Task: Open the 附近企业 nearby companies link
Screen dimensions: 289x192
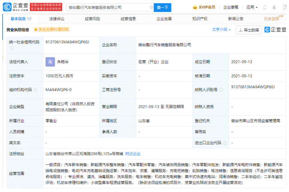Action: tap(133, 154)
